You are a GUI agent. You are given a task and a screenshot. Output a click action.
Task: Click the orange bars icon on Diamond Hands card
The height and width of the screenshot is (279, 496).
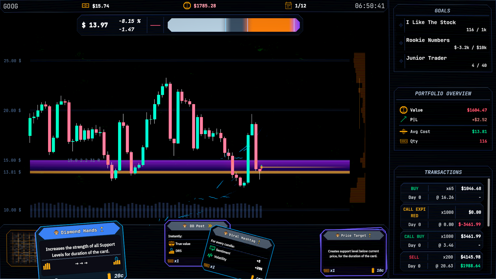[47, 266]
